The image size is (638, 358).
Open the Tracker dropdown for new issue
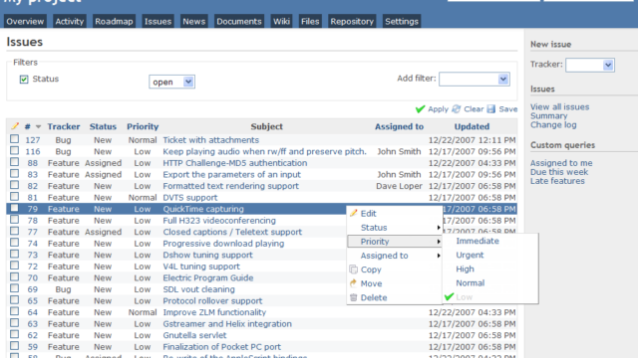590,65
